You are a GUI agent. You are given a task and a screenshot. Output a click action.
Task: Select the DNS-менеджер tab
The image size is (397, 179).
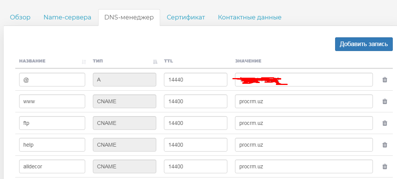click(129, 18)
